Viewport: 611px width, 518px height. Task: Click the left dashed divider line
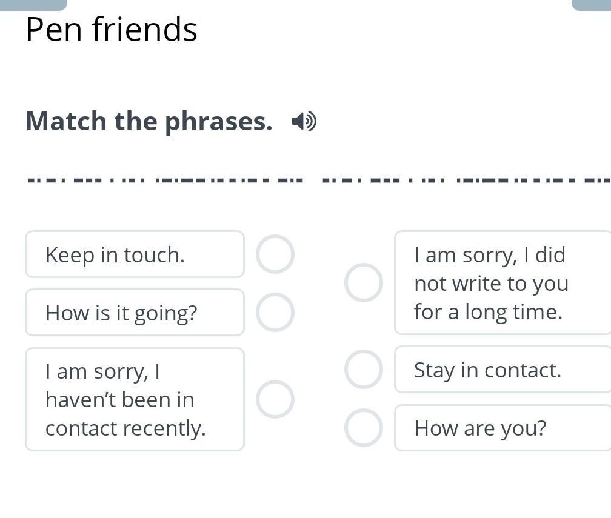[165, 180]
